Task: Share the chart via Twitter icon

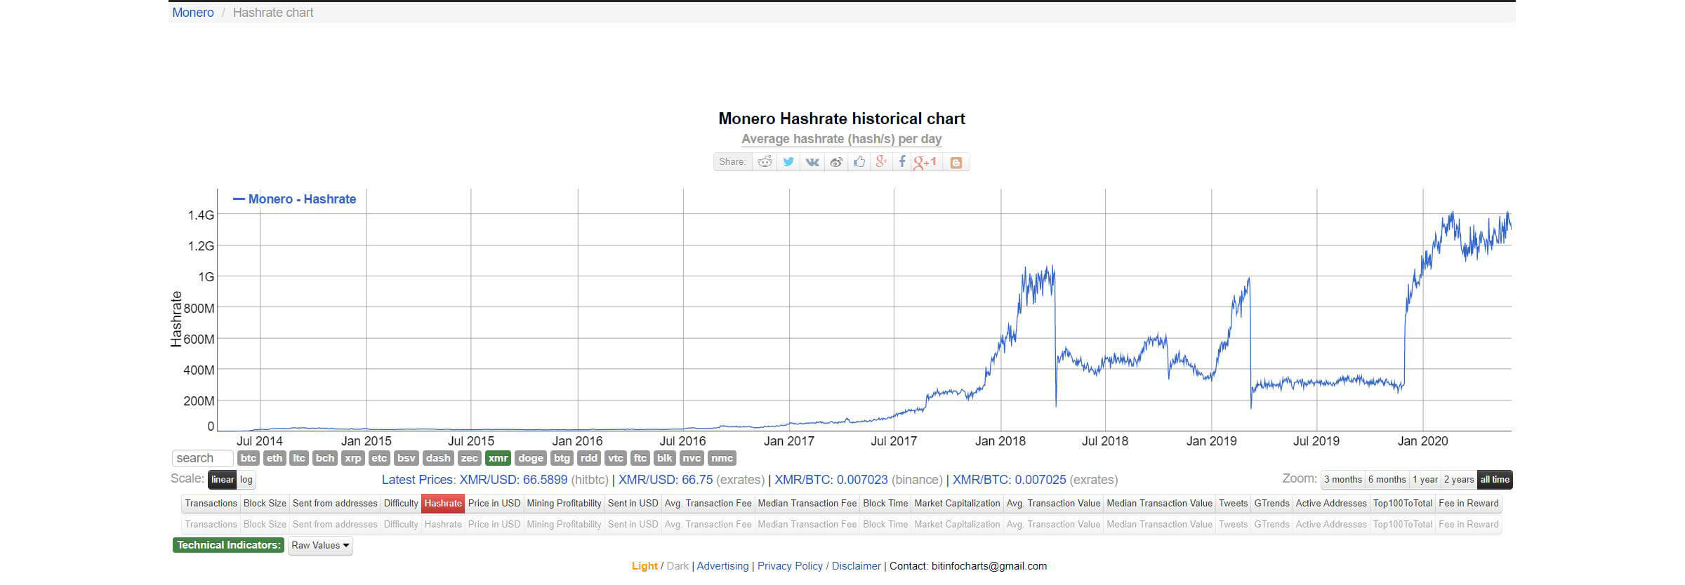Action: coord(788,162)
